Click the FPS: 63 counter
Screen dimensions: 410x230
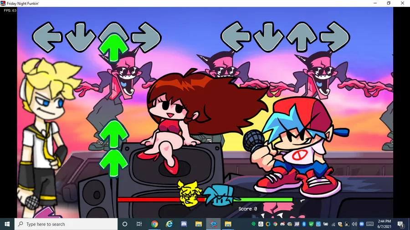click(x=10, y=10)
